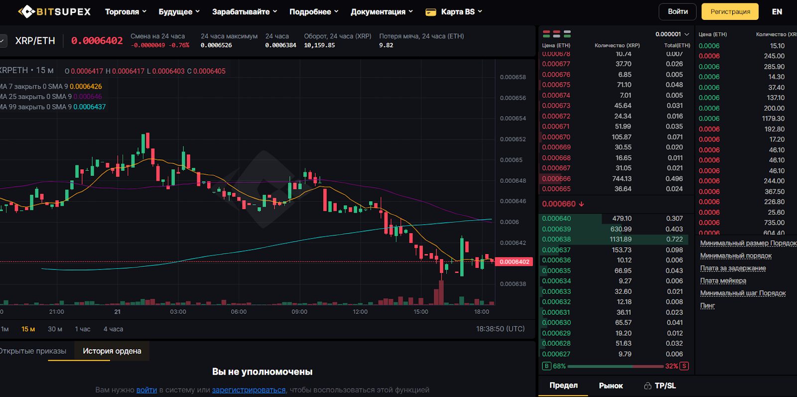Expand the Зарабатывайте menu
The height and width of the screenshot is (397, 797).
245,11
